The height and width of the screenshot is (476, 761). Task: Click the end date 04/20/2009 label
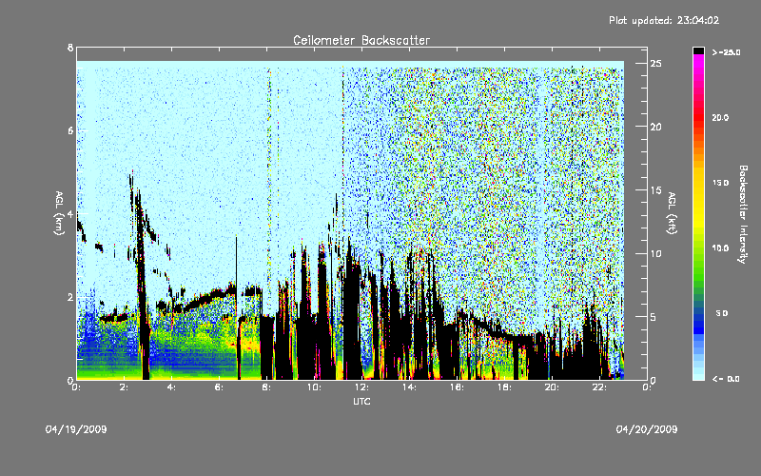tap(647, 429)
